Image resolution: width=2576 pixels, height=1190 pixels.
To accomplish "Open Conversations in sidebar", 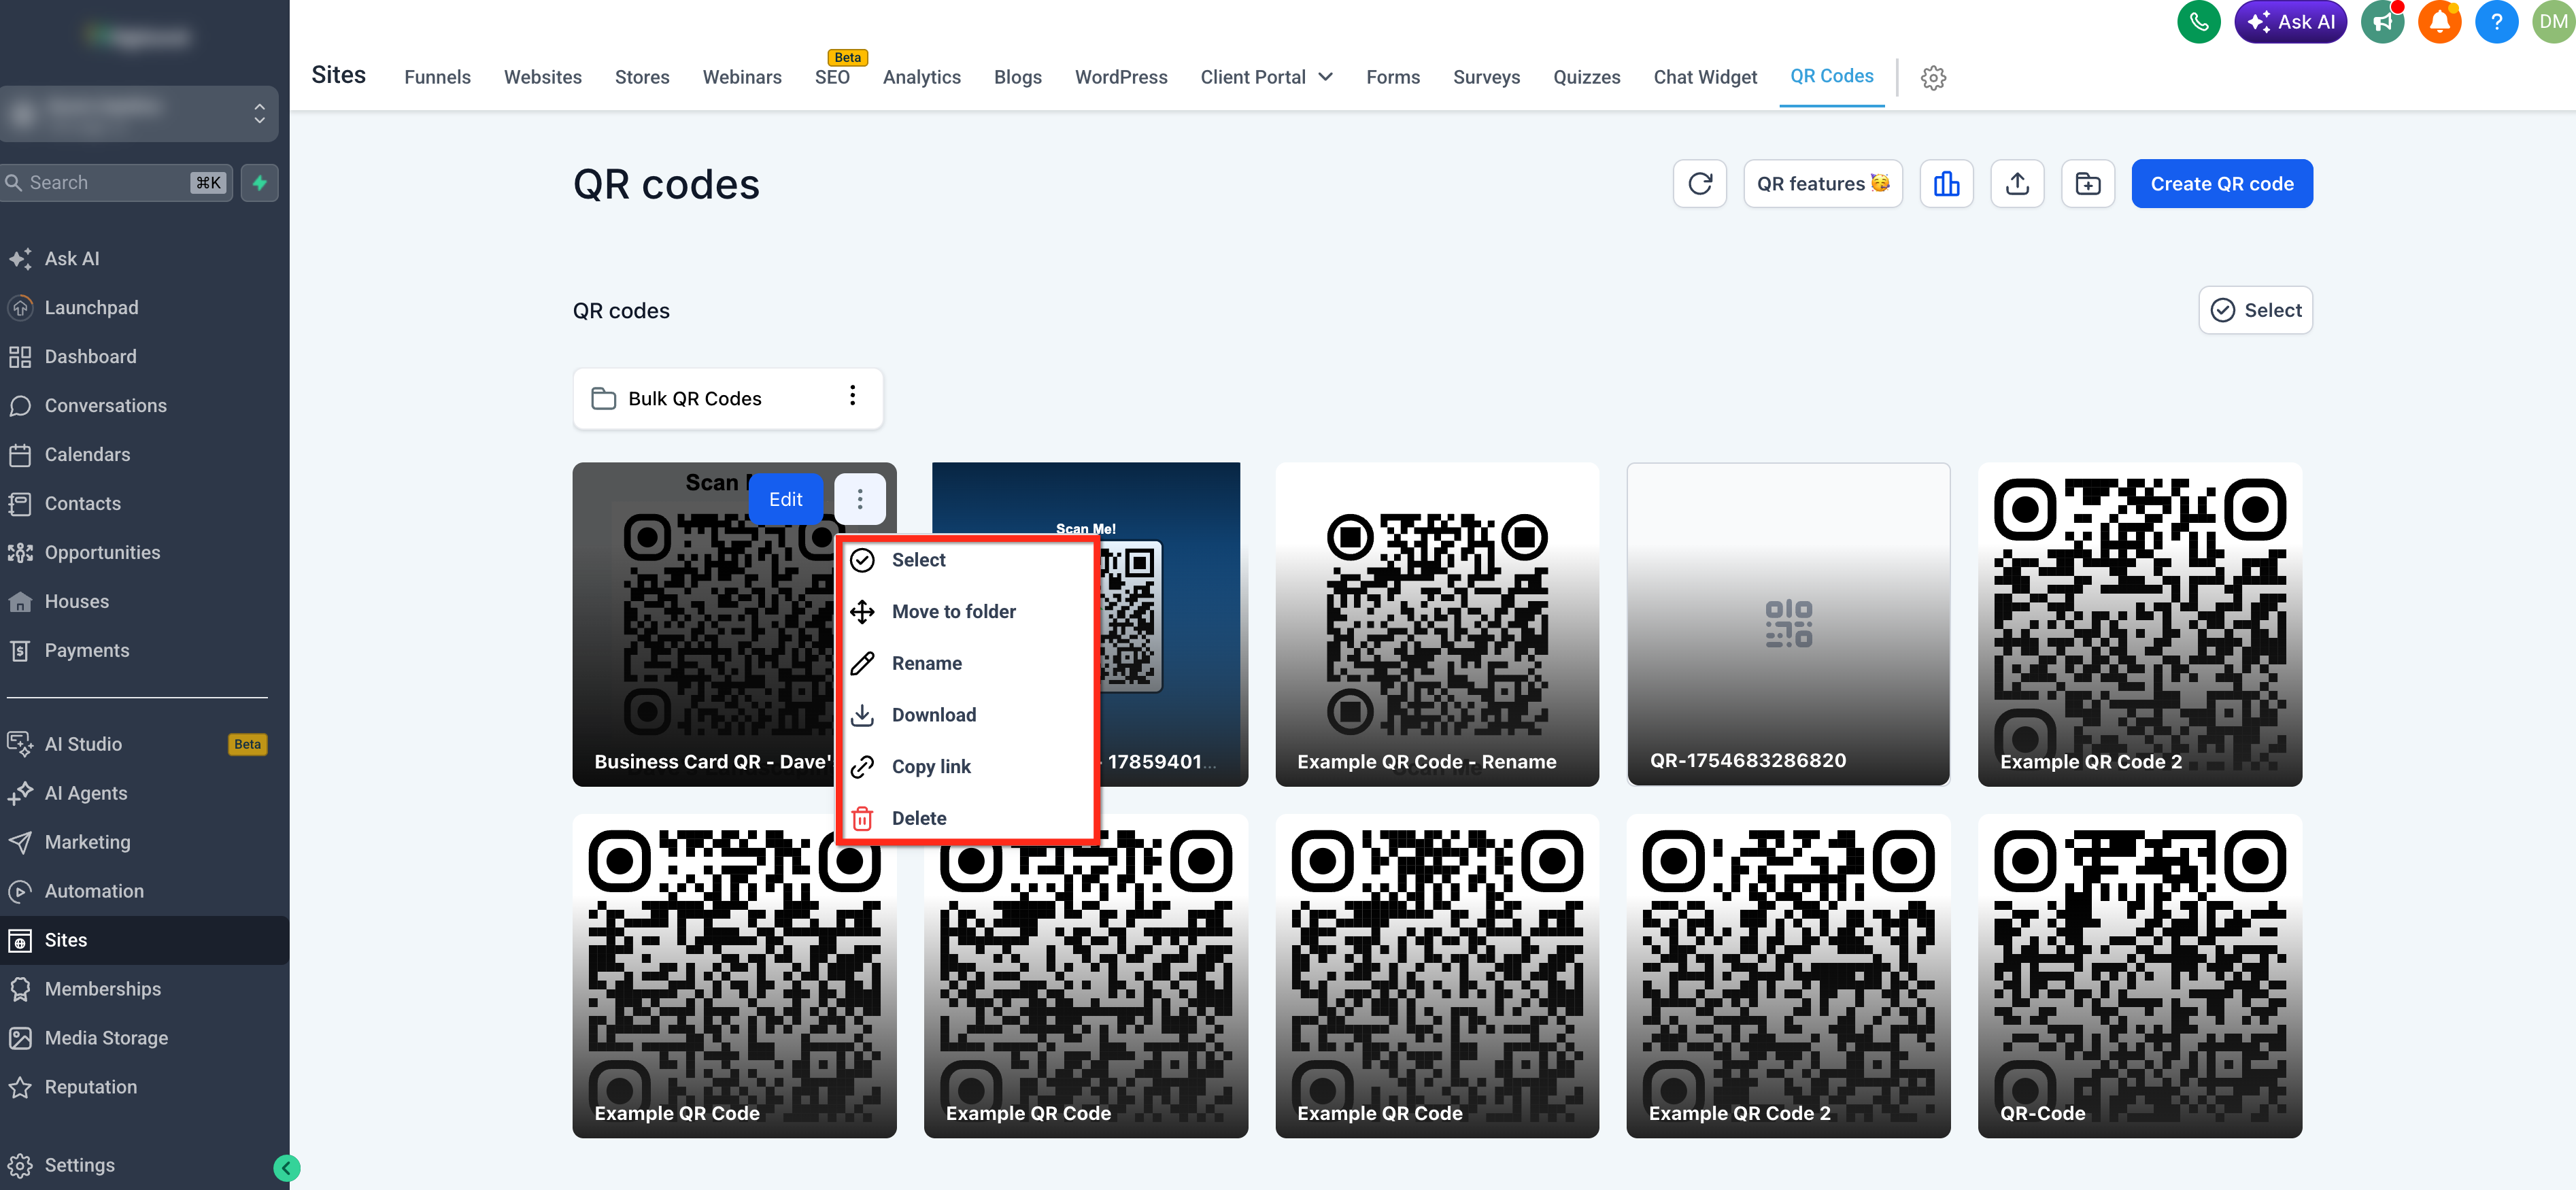I will click(106, 406).
